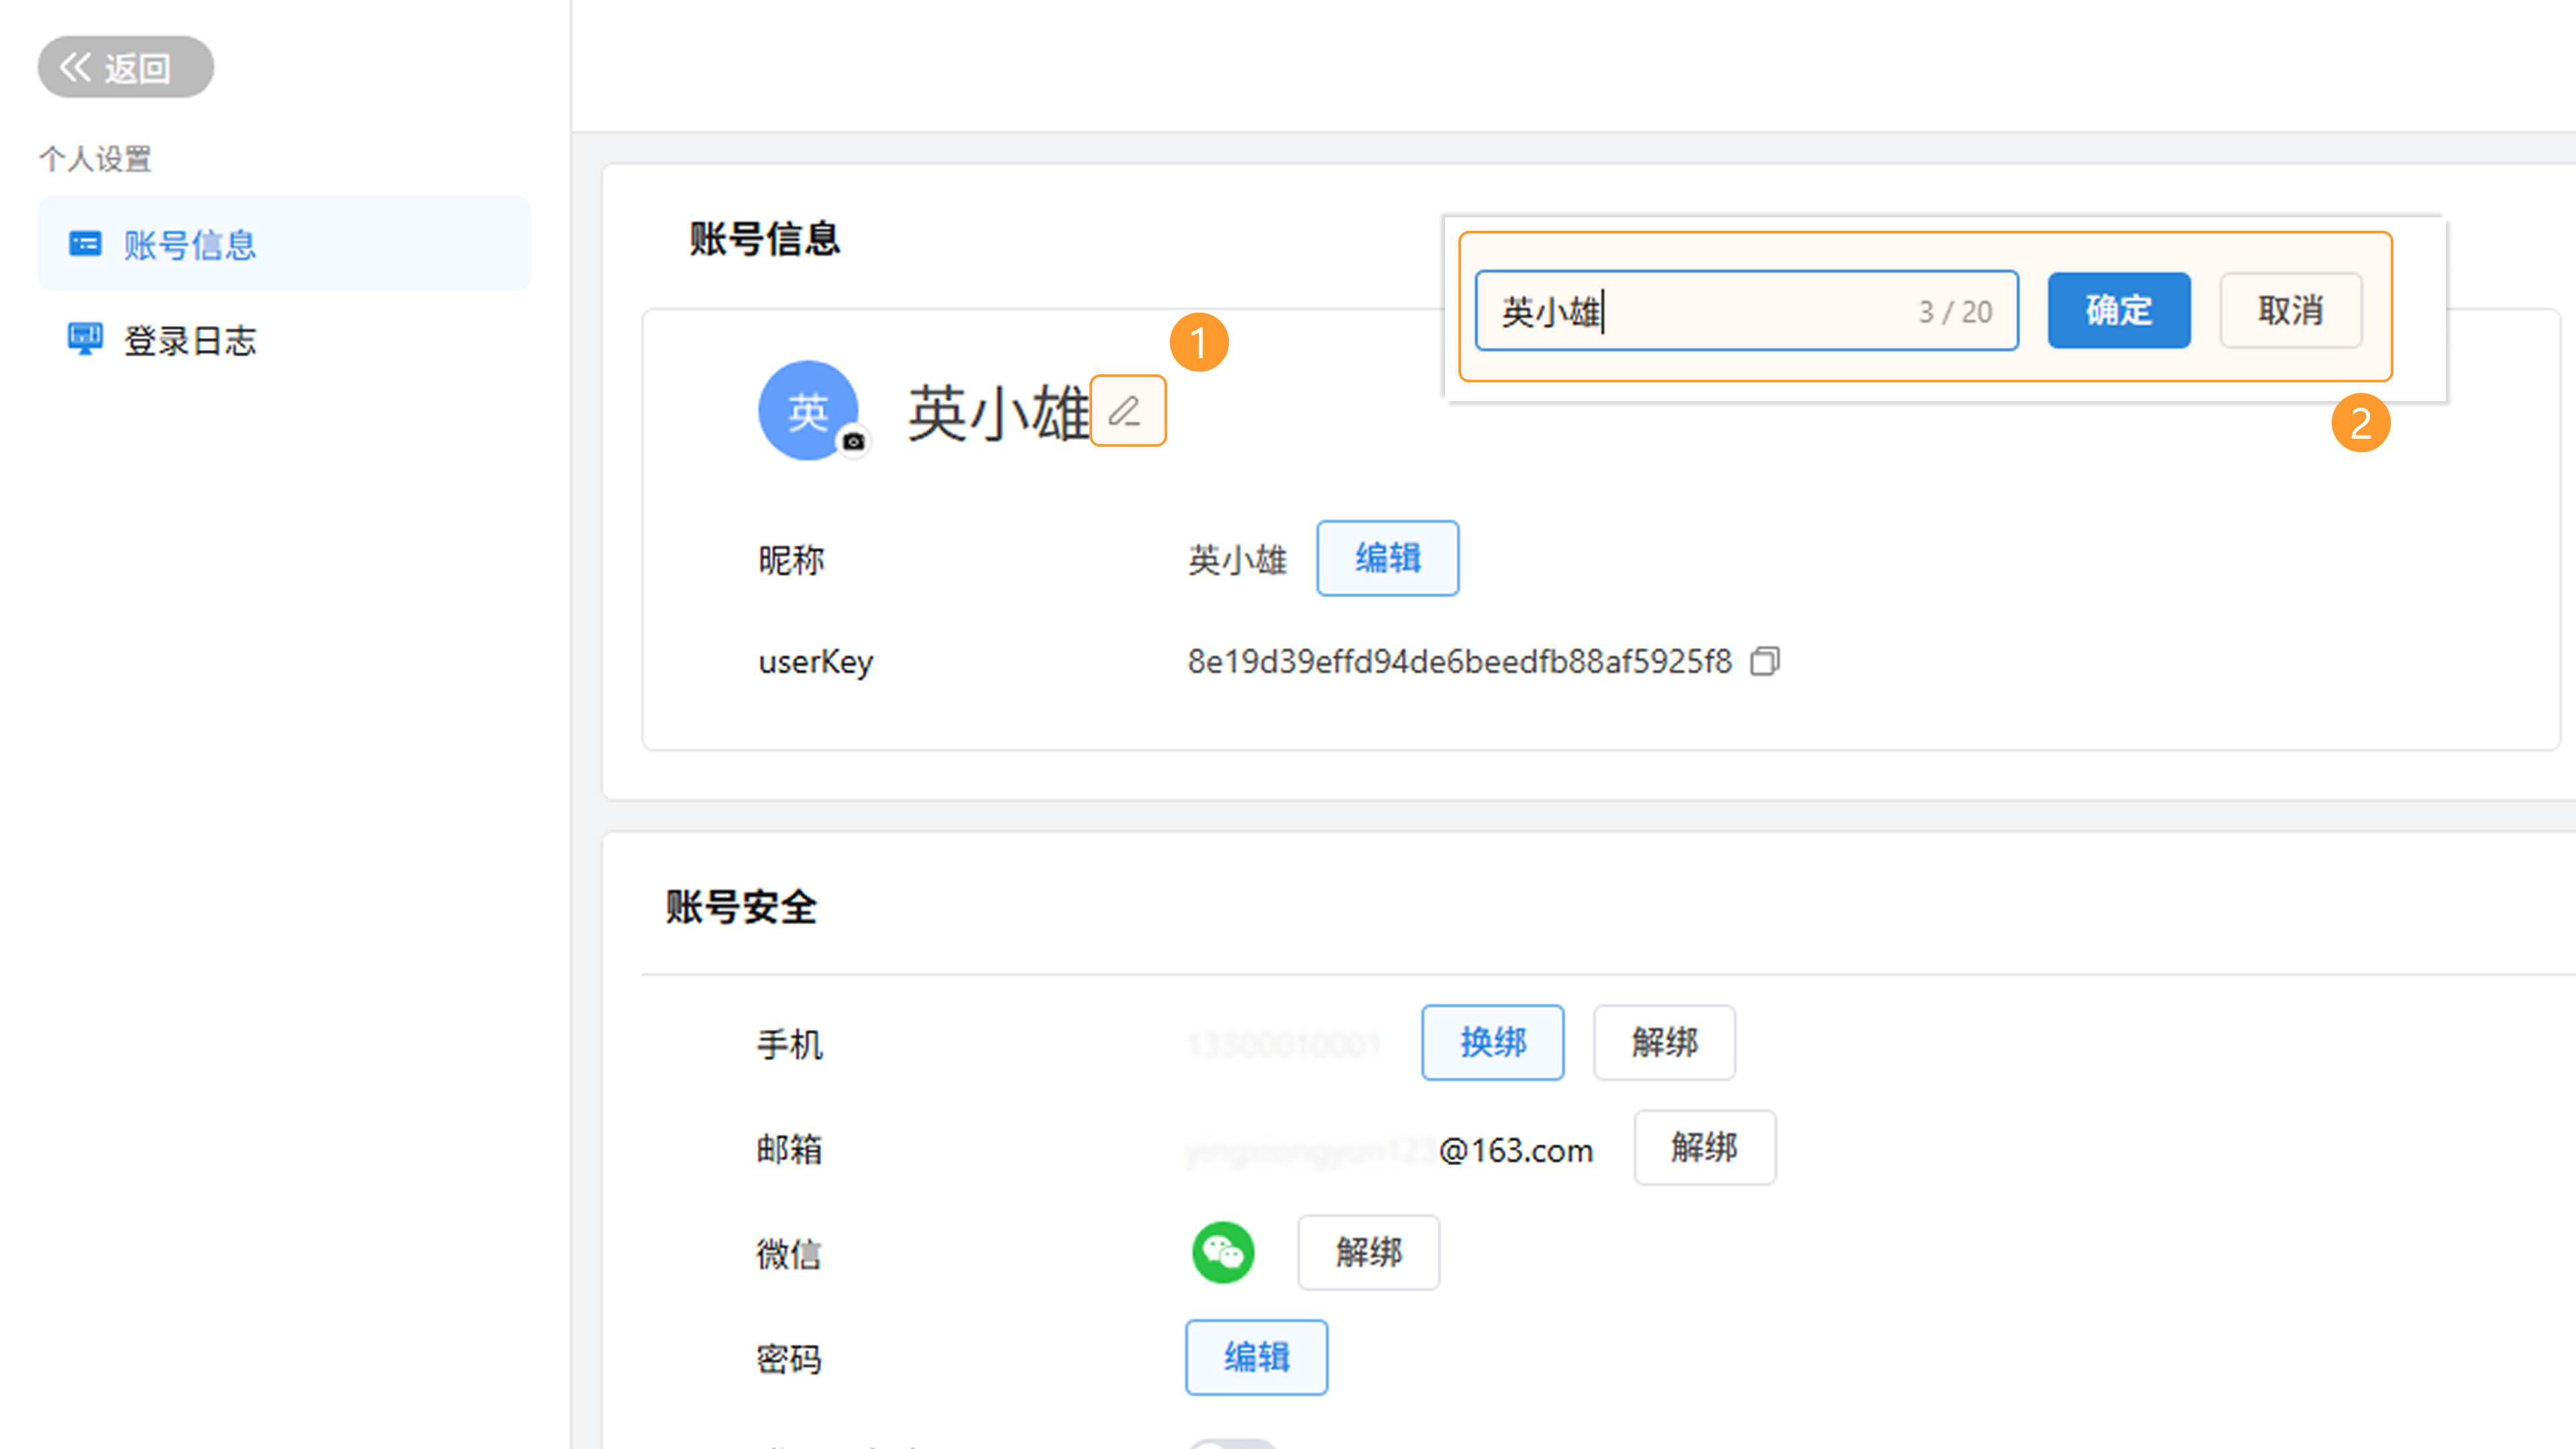The image size is (2576, 1449).
Task: Click the name input field containing 英小雄
Action: 1700,311
